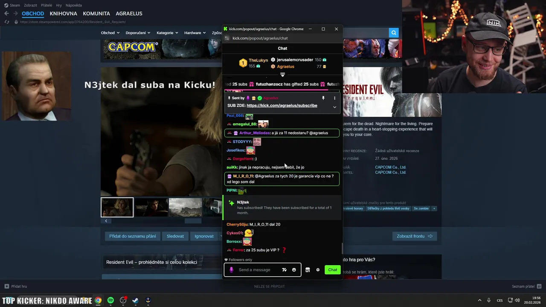Select the ruined city landscape thumbnail
The image size is (546, 307).
(185, 207)
